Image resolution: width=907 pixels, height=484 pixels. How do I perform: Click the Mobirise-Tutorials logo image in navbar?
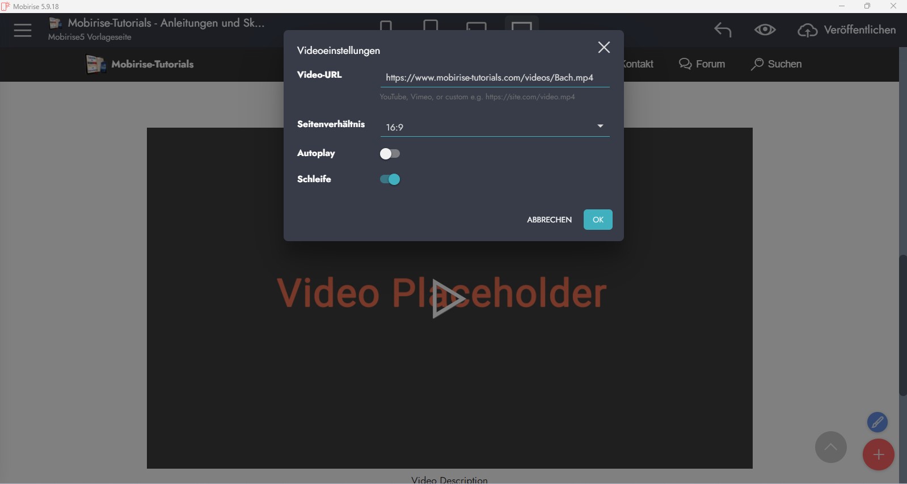click(x=96, y=64)
